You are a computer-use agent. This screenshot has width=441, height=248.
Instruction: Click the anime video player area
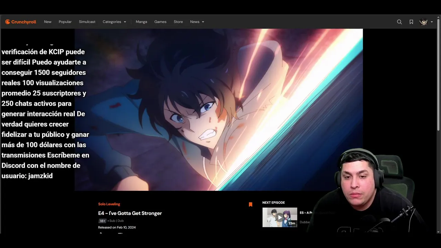(219, 110)
